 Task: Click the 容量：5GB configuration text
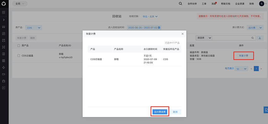click(x=195, y=59)
